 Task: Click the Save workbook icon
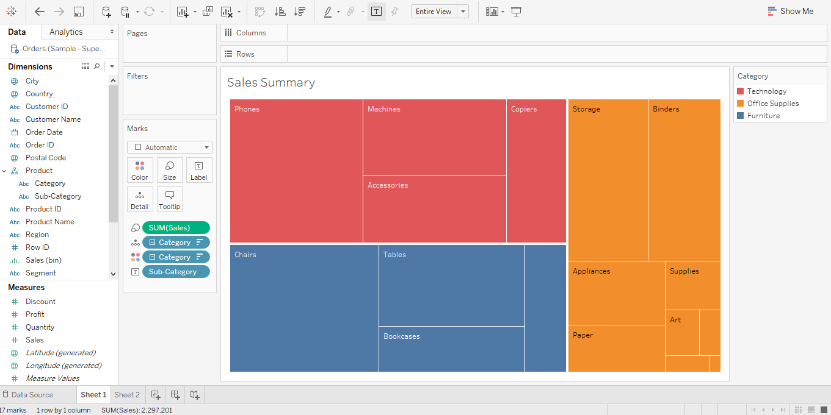click(78, 12)
